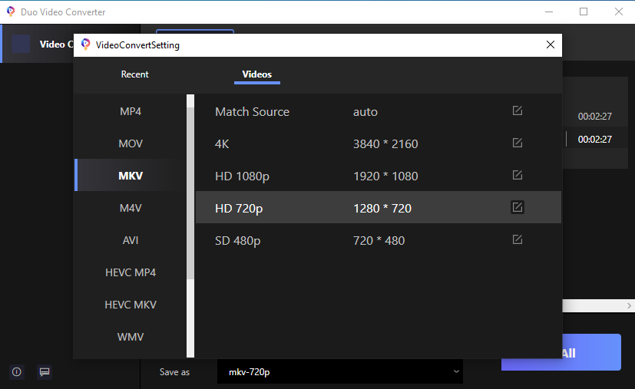Click the horizontal scrollbar right arrow

[629, 305]
